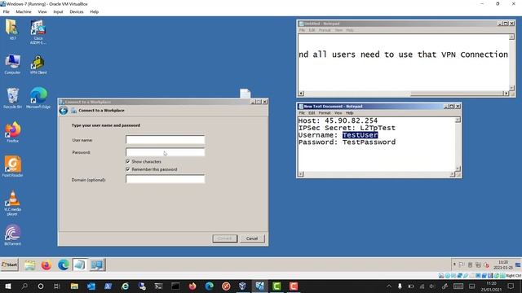This screenshot has height=293, width=522.
Task: Open Edge on the Windows 7 taskbar
Action: [64, 265]
